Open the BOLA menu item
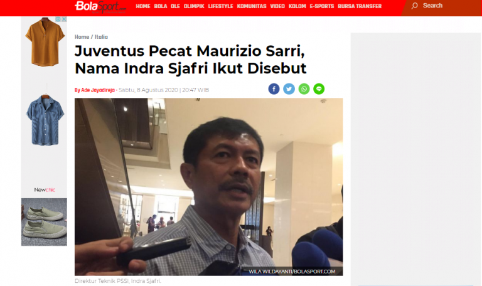 click(x=161, y=6)
